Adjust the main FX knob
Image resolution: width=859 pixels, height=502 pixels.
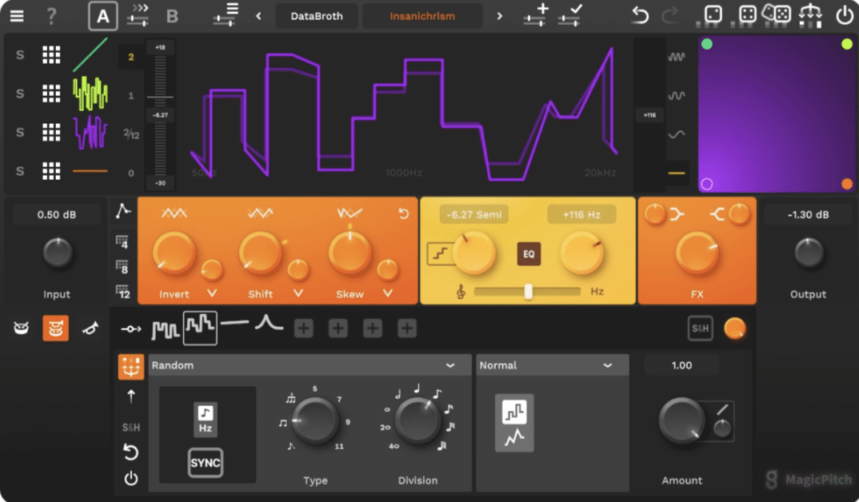[x=697, y=253]
